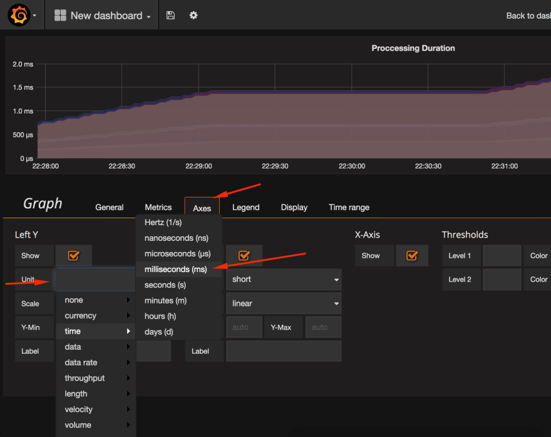This screenshot has height=437, width=551.
Task: Open the 'linear' scale dropdown
Action: point(284,303)
